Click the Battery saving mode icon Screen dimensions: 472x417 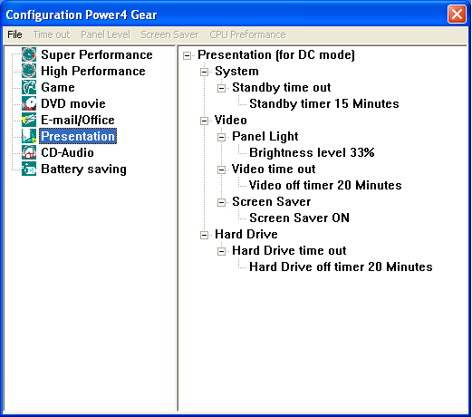click(x=29, y=169)
